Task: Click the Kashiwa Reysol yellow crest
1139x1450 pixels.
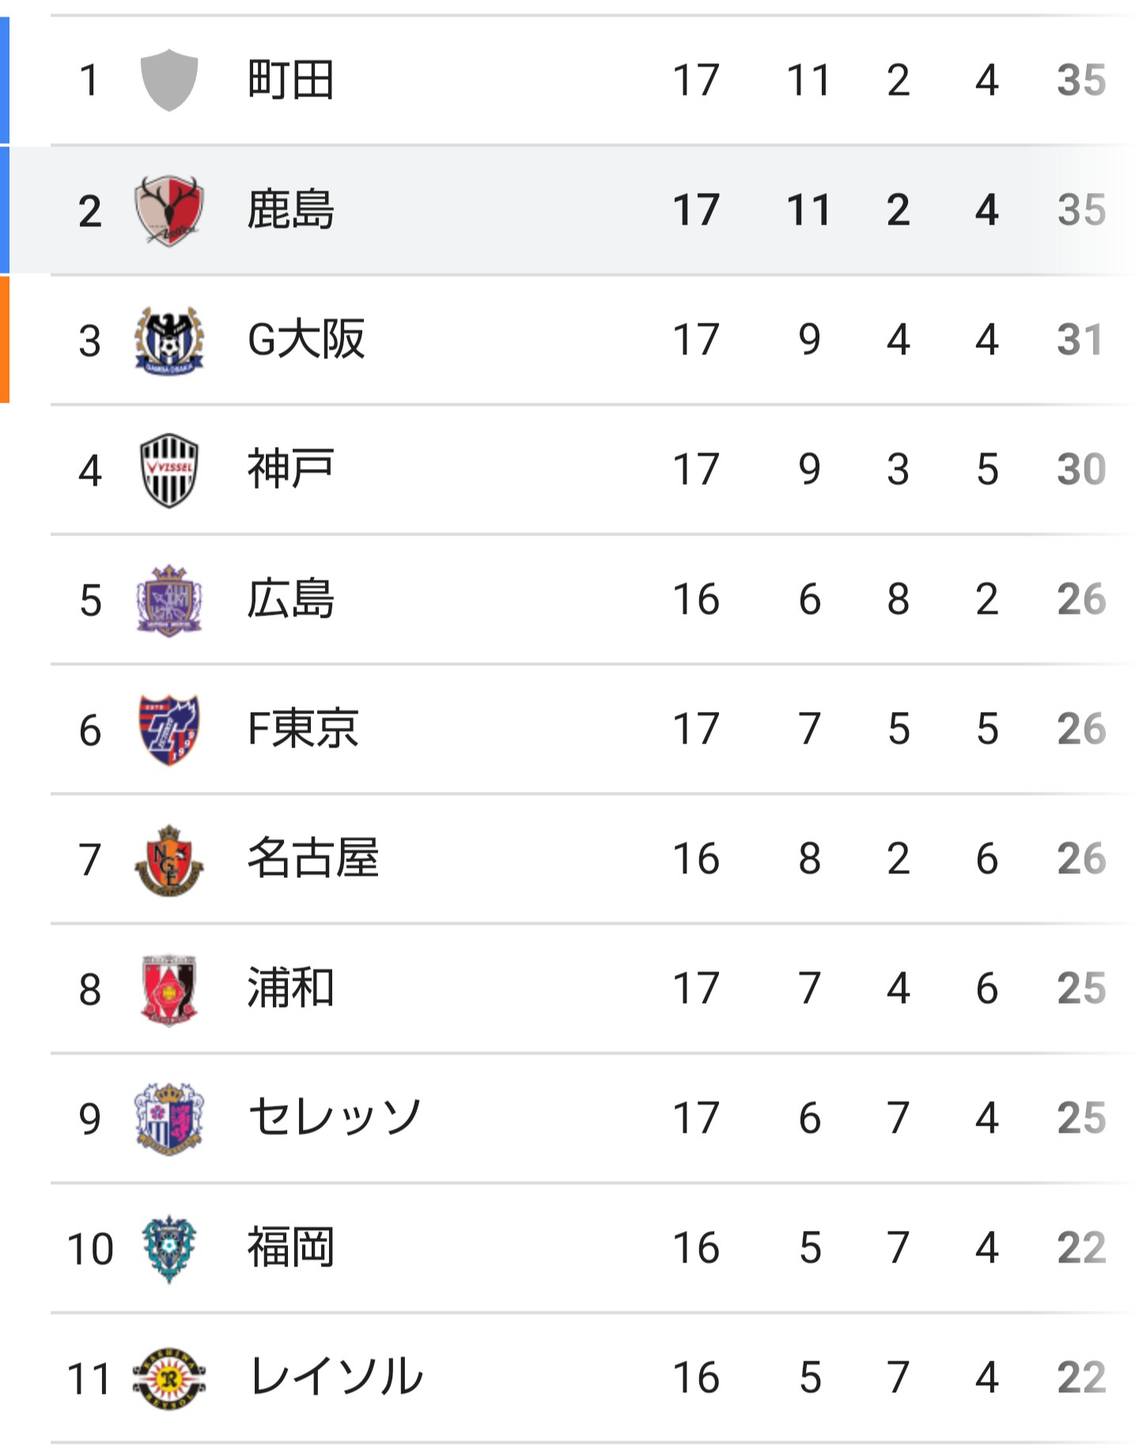Action: tap(169, 1379)
